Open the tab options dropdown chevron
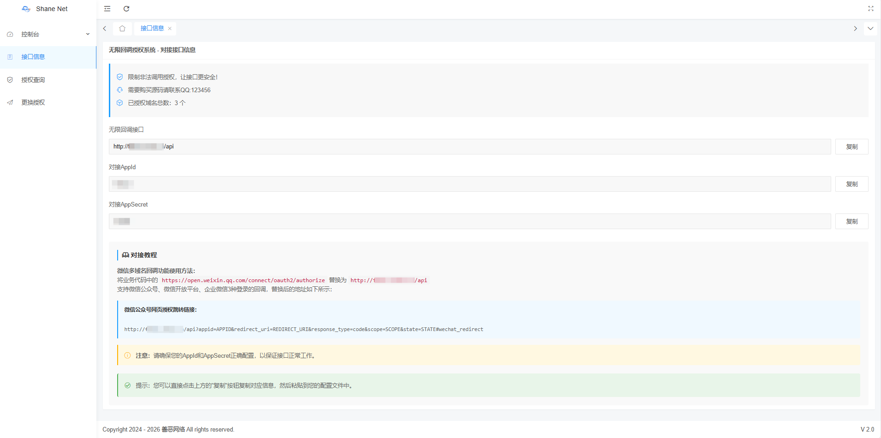 coord(870,29)
